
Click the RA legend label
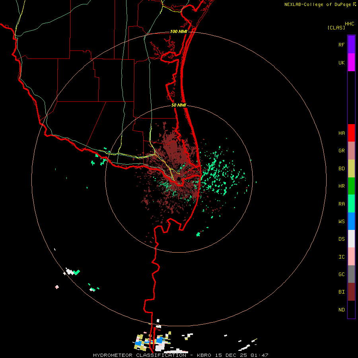342,204
